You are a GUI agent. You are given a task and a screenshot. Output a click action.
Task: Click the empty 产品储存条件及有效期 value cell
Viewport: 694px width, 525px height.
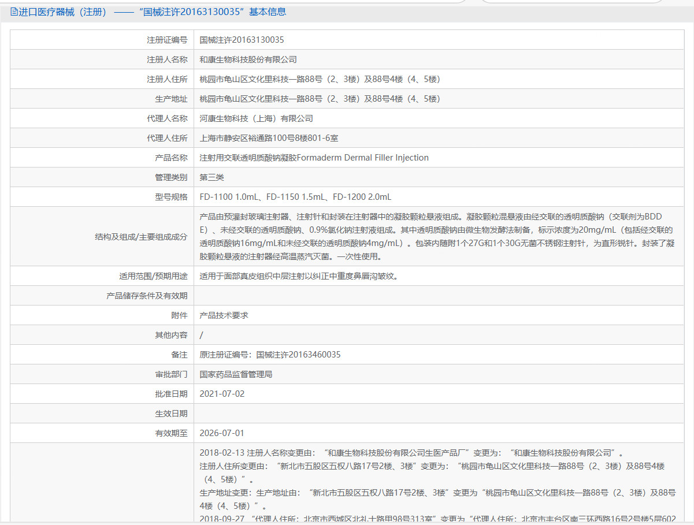click(x=438, y=296)
